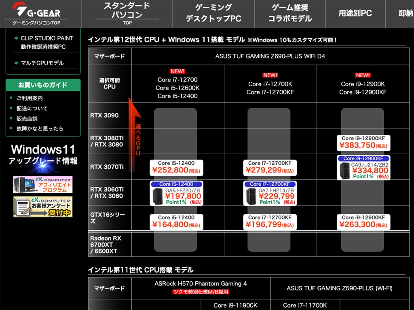The height and width of the screenshot is (310, 414).
Task: Open 用途別PC menu
Action: click(x=355, y=13)
